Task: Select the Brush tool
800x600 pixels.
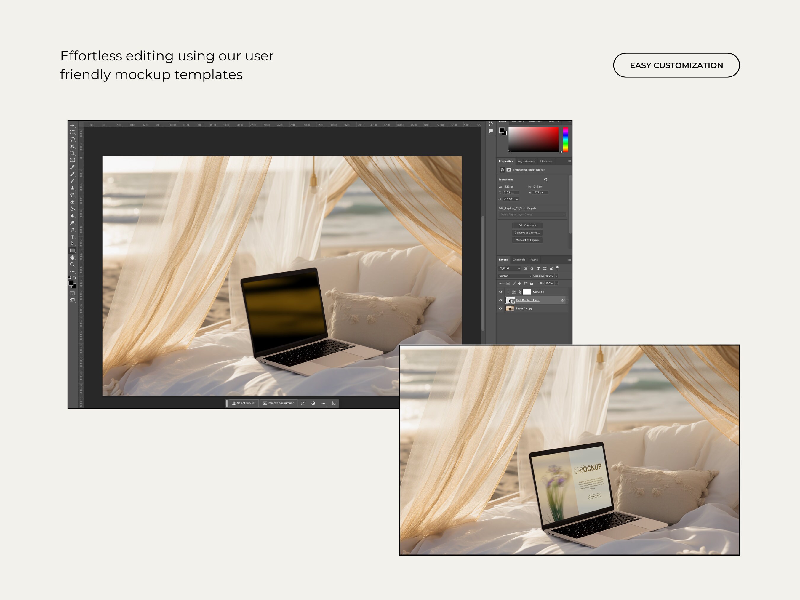Action: coord(72,181)
